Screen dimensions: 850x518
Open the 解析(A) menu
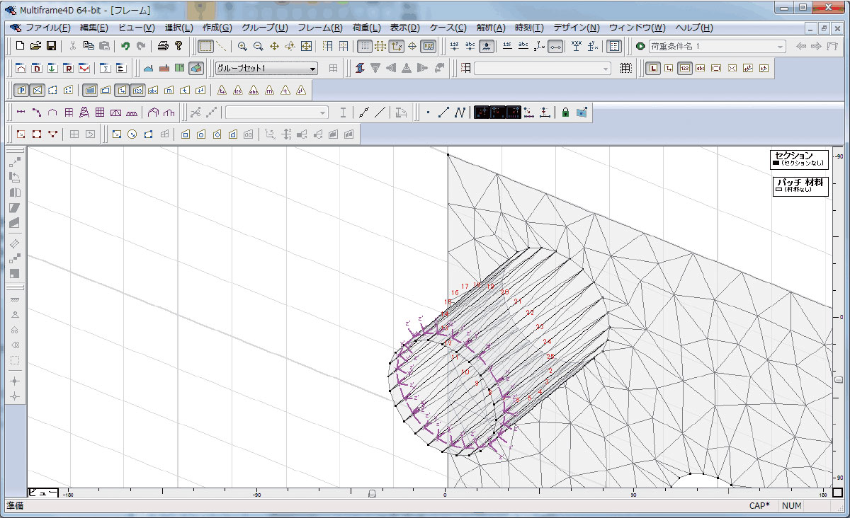tap(490, 28)
